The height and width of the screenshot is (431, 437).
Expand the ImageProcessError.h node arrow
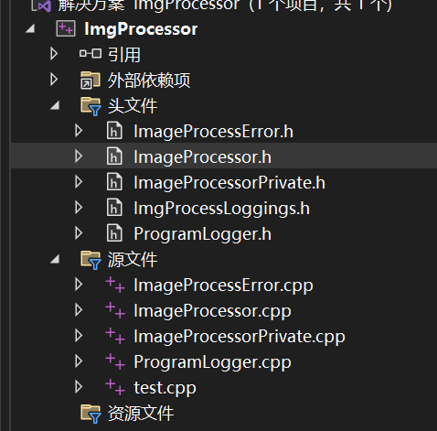(79, 131)
